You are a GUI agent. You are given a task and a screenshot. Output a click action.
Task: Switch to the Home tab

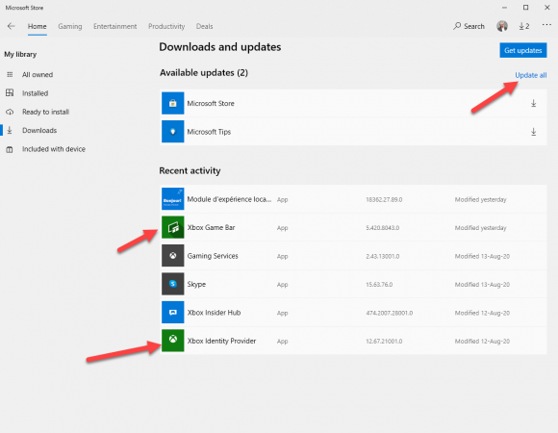tap(37, 26)
